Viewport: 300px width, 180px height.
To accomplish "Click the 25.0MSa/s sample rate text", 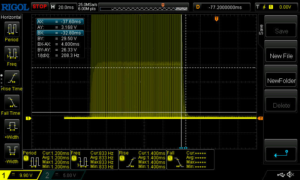I will 88,4.
